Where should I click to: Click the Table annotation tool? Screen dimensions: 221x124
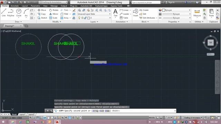pos(124,18)
